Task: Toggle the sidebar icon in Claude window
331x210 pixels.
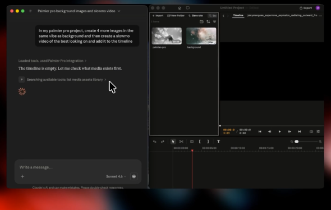Action: 31,11
